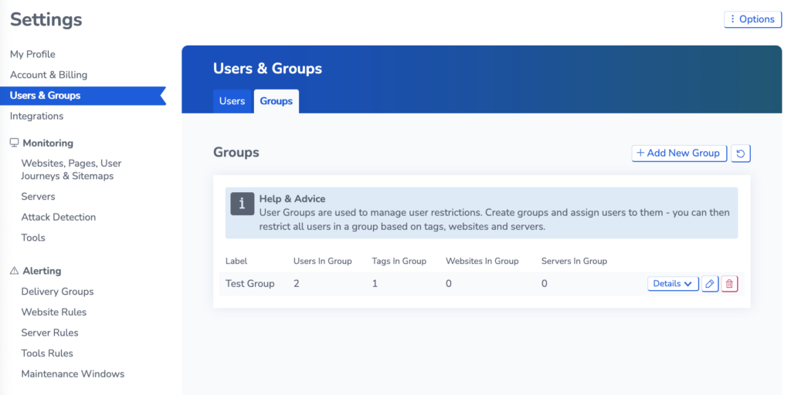Click Add New Group button
The height and width of the screenshot is (395, 791).
tap(679, 154)
